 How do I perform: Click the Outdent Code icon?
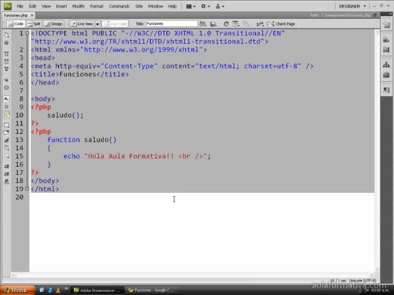pos(7,174)
